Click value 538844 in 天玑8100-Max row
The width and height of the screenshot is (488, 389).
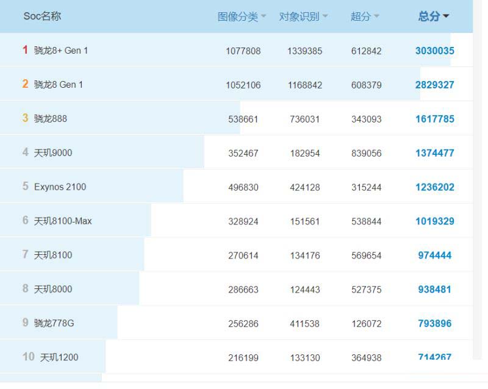(367, 221)
